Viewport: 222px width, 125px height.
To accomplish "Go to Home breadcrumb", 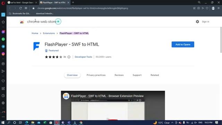I will click(x=35, y=33).
